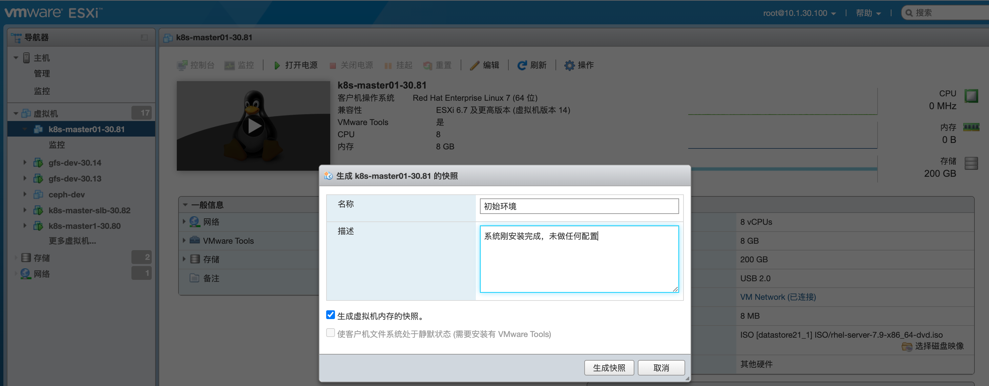The height and width of the screenshot is (386, 989).
Task: Open 更多虚拟机... list
Action: [x=72, y=241]
